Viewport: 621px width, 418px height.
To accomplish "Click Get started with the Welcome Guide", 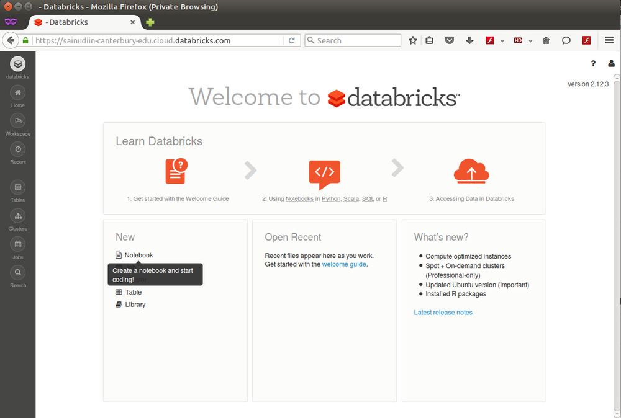I will [x=178, y=199].
